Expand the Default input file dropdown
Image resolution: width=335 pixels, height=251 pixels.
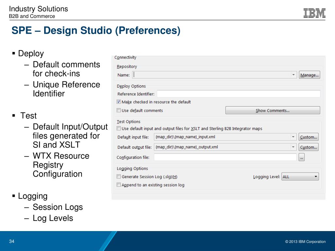click(x=293, y=137)
